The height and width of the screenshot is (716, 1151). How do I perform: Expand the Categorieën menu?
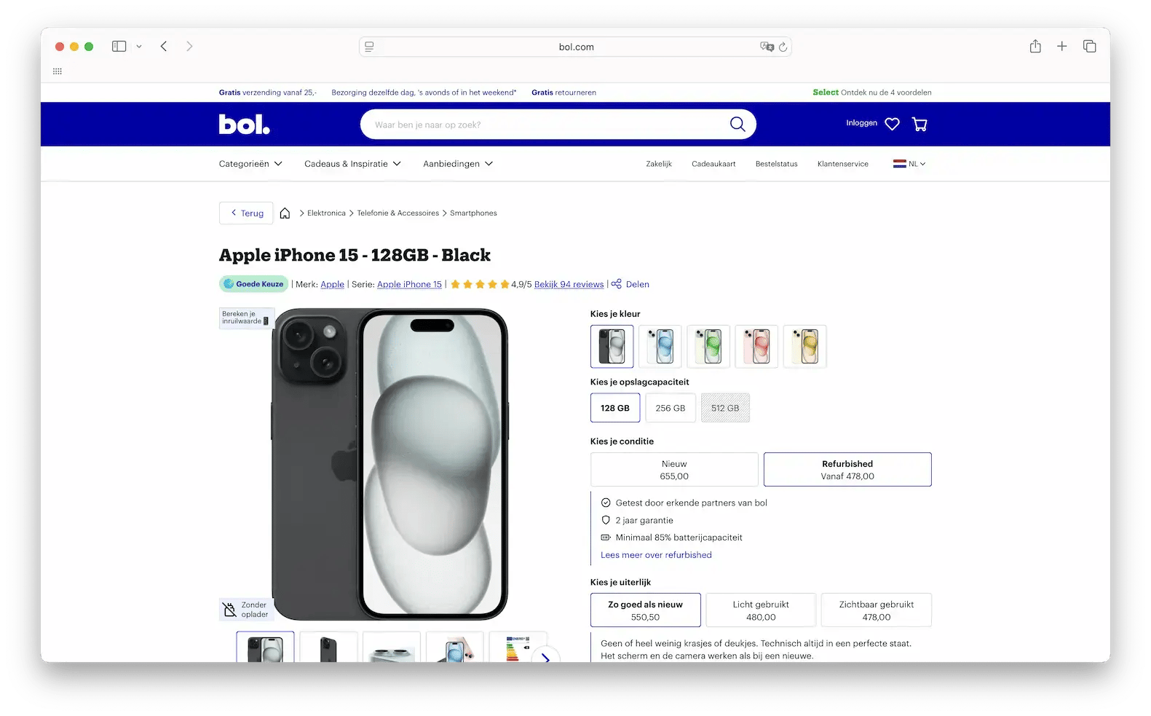[x=250, y=164]
